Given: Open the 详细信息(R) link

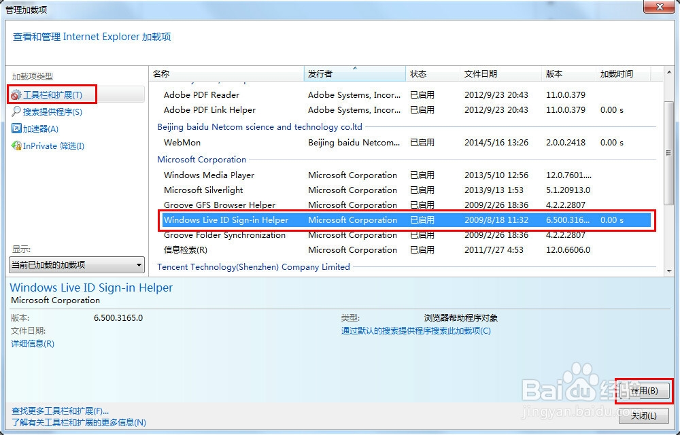Looking at the screenshot, I should coord(31,343).
